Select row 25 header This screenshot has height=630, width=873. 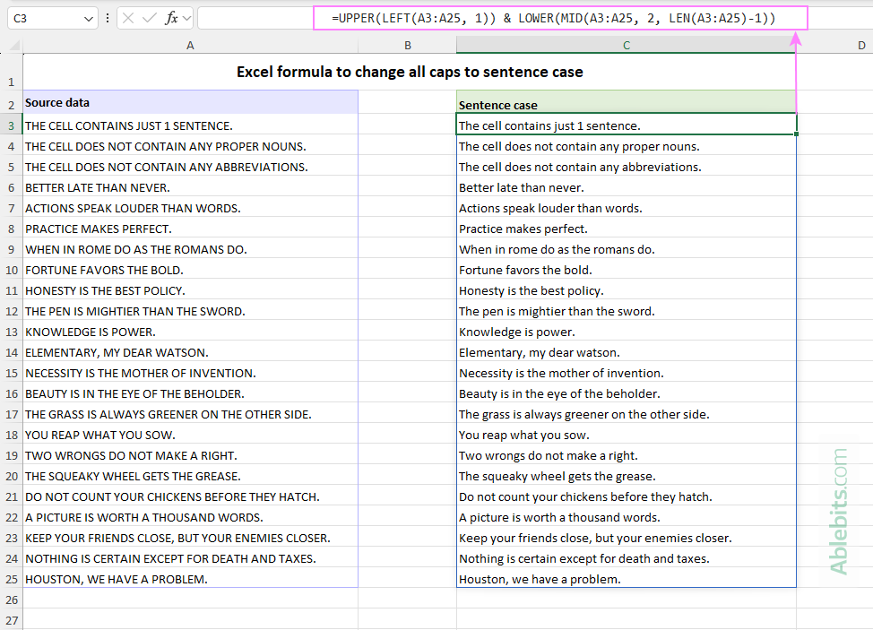[x=11, y=579]
